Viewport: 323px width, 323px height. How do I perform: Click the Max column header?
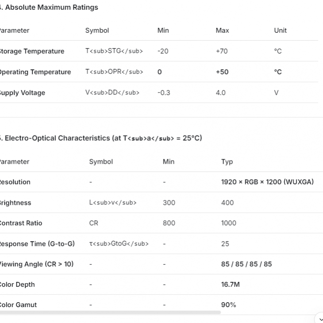pyautogui.click(x=222, y=31)
